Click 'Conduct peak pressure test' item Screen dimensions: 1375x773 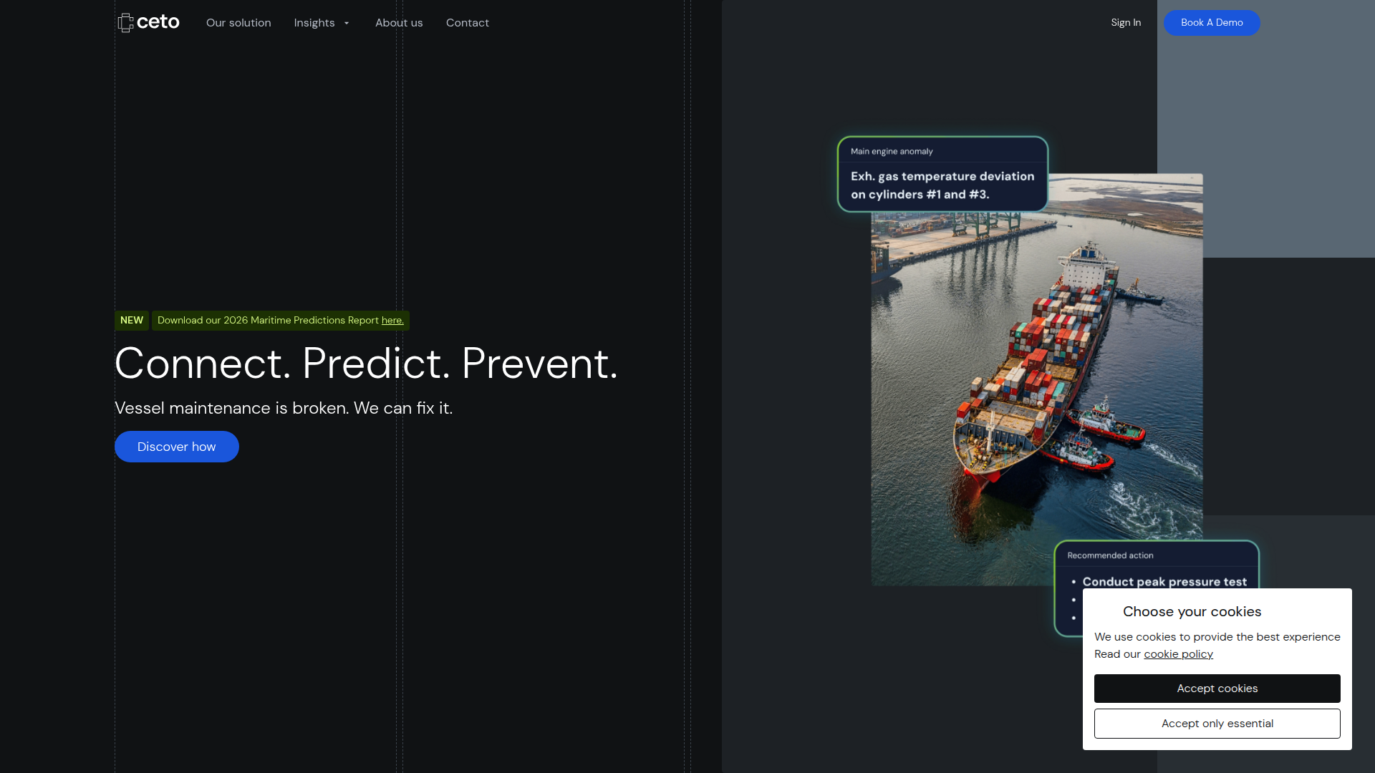(x=1164, y=581)
